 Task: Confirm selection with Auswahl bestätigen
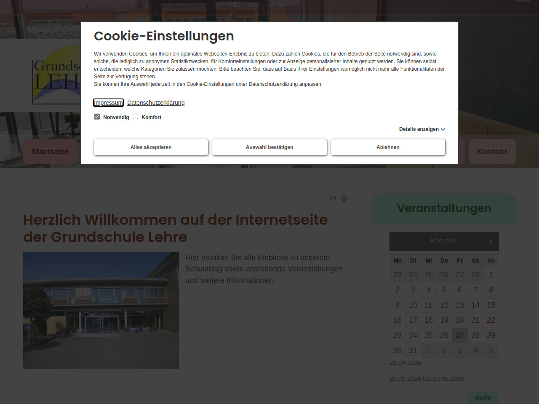click(269, 147)
